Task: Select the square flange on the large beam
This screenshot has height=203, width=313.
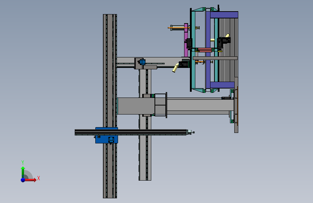Action: (x=161, y=105)
